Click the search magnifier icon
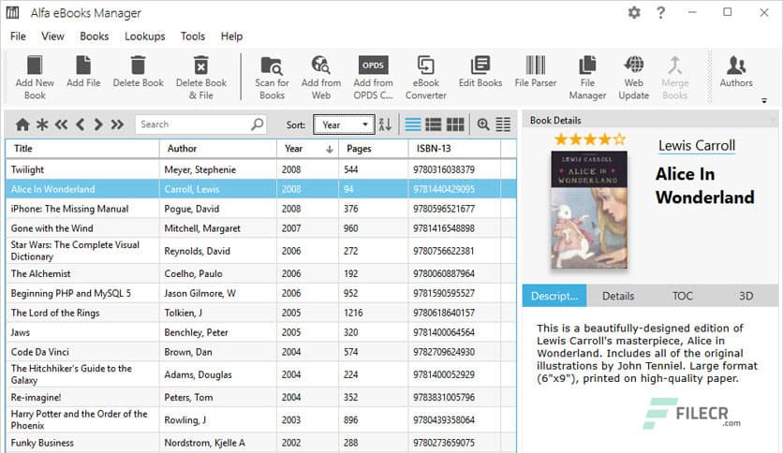This screenshot has width=783, height=453. (x=258, y=124)
